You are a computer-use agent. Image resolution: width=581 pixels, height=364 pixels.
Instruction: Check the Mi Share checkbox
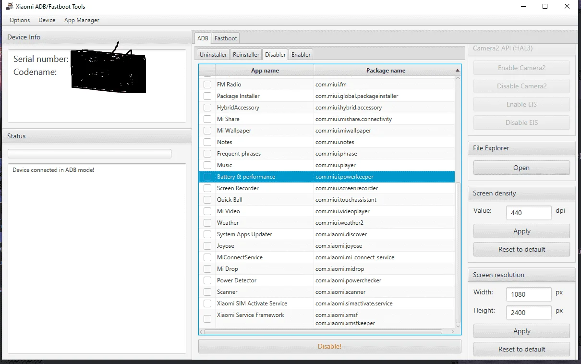pos(207,119)
